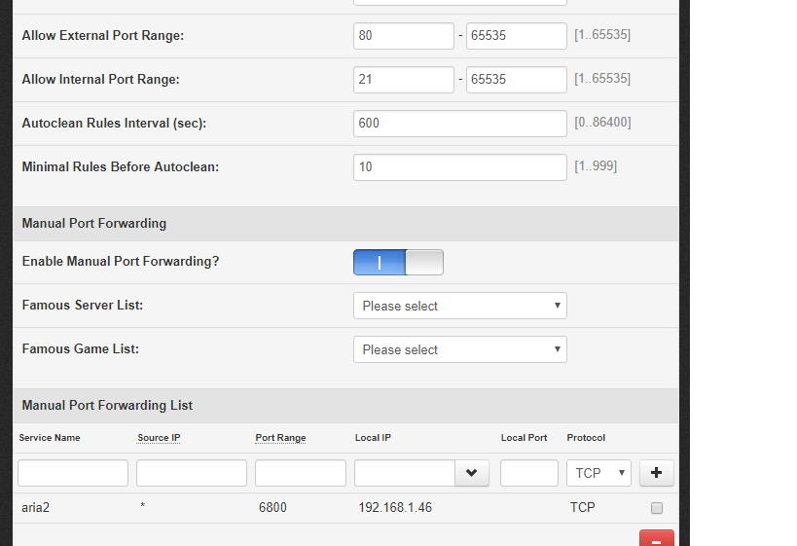Click the [1..999] range hint

click(x=596, y=166)
